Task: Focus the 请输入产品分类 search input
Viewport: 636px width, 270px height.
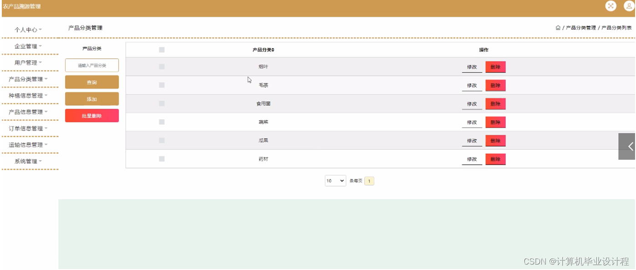Action: (92, 65)
